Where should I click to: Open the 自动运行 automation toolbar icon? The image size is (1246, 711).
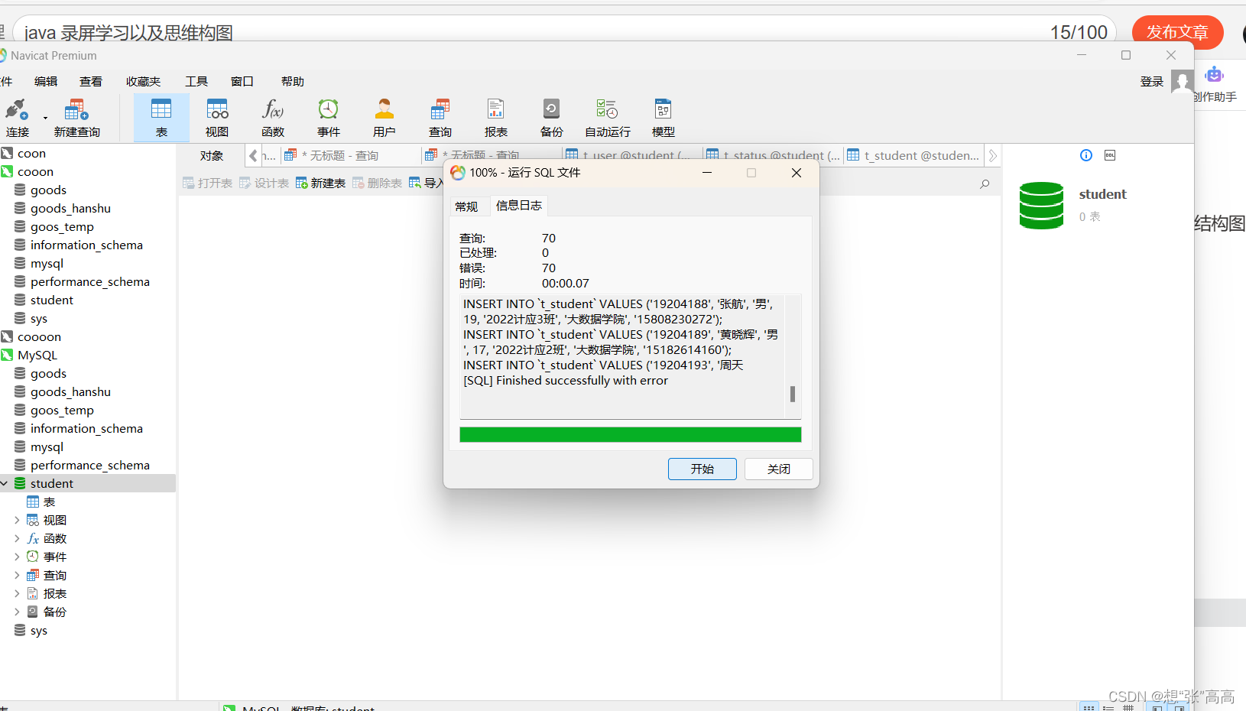click(608, 118)
